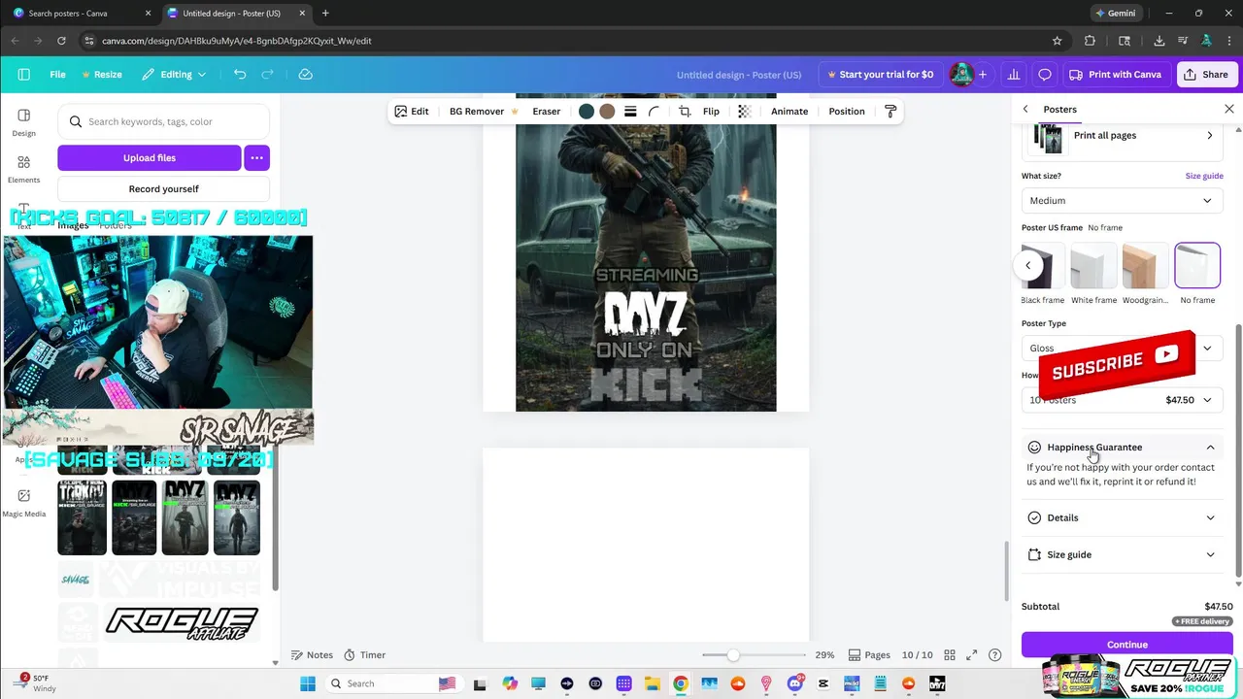Screen dimensions: 1243x699
Task: Click the Continue button
Action: (1126, 645)
